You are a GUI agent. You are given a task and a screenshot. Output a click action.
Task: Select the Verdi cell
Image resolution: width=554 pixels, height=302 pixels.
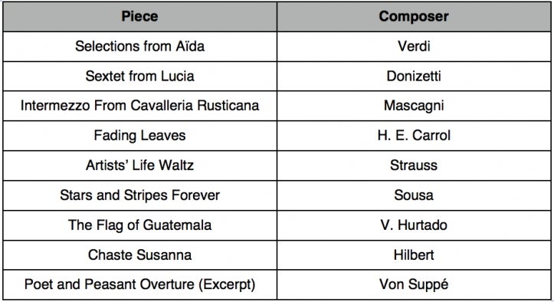click(x=414, y=46)
